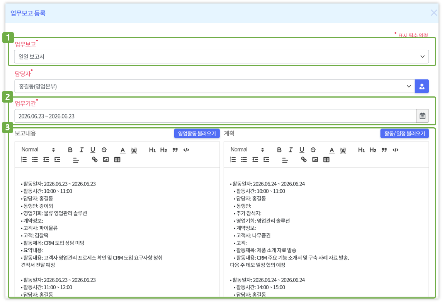
Task: Open the 담당자 dropdown showing 홍길동(영업본부)
Action: (215, 86)
